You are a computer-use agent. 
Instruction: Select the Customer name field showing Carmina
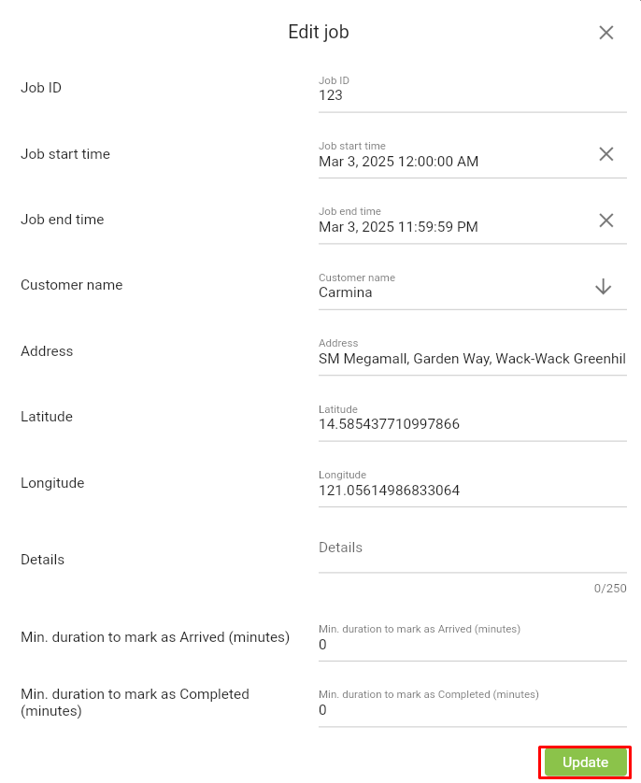click(x=449, y=292)
